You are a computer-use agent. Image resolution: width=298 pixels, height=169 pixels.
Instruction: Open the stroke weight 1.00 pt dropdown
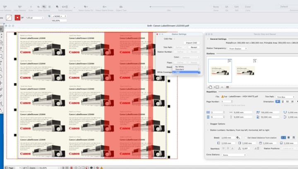point(35,18)
